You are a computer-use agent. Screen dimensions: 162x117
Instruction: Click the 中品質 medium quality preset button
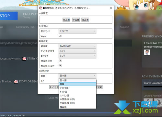[76, 20]
